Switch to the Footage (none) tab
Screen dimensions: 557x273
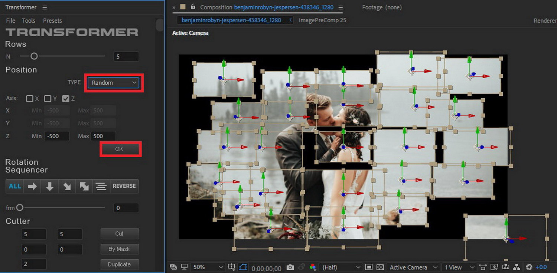[382, 7]
